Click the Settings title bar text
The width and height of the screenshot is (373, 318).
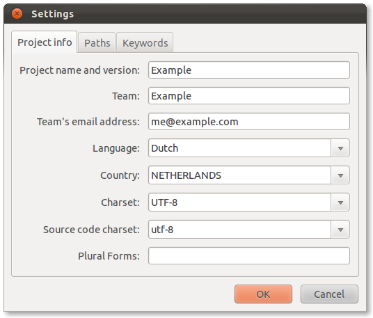(x=53, y=14)
